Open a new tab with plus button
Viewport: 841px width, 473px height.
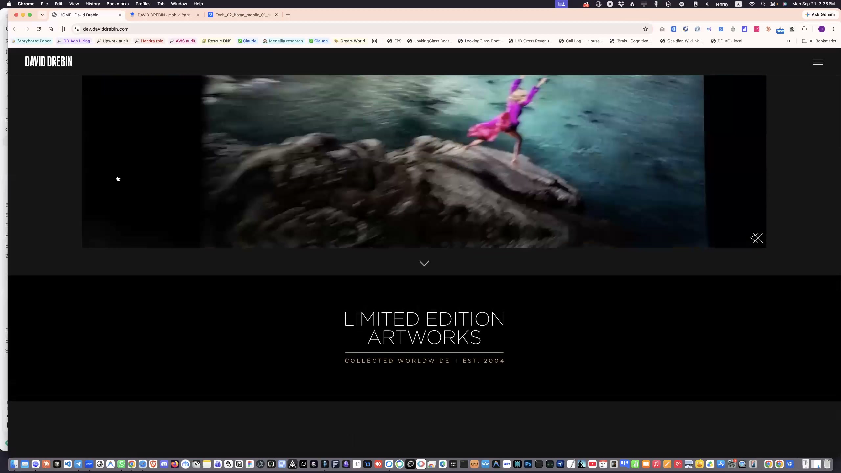click(288, 15)
